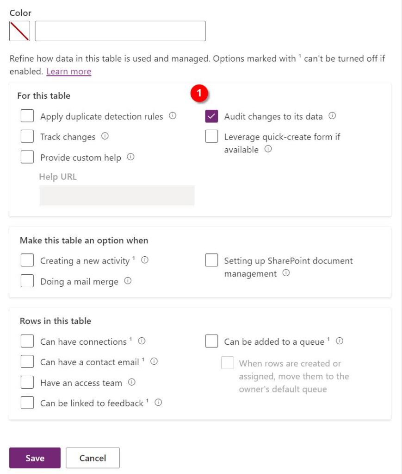Click the Save button
This screenshot has width=402, height=474.
pos(35,458)
